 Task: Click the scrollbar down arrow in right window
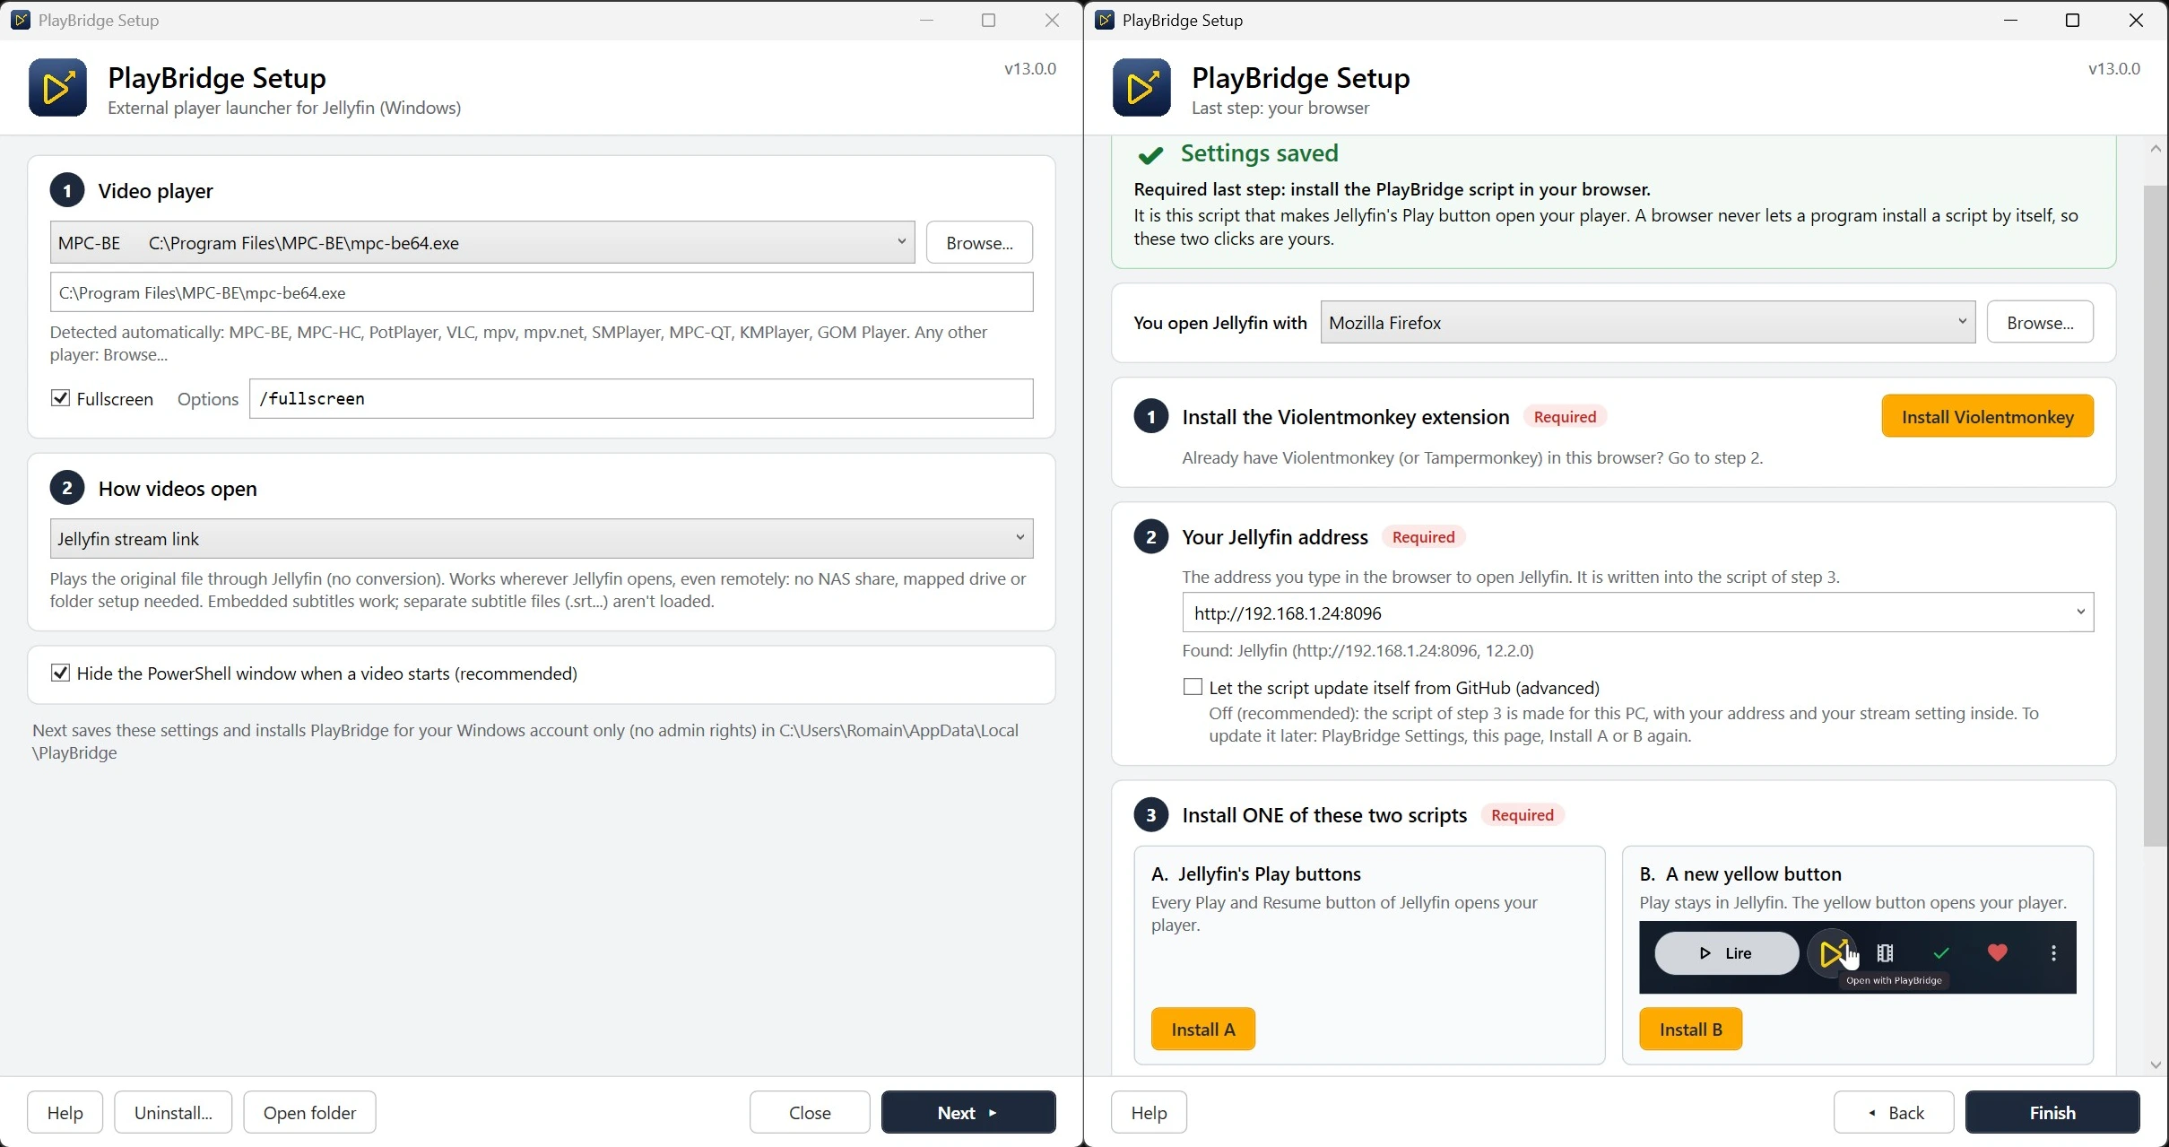pos(2156,1065)
